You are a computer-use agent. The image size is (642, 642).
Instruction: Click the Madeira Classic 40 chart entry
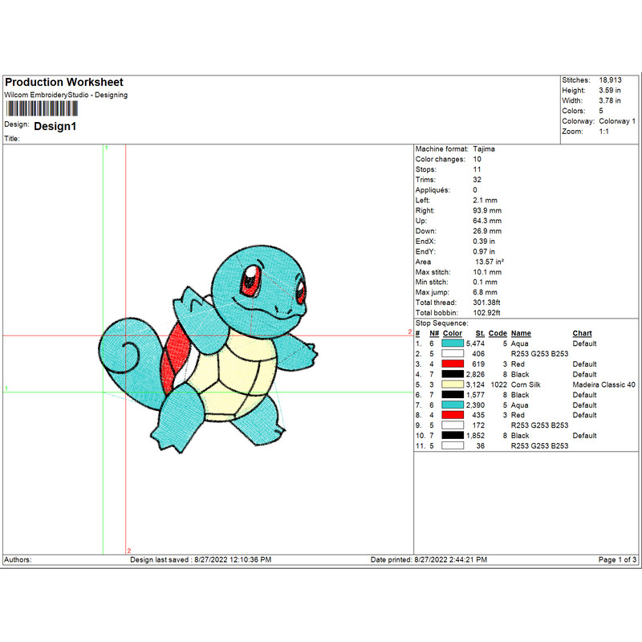(x=603, y=384)
